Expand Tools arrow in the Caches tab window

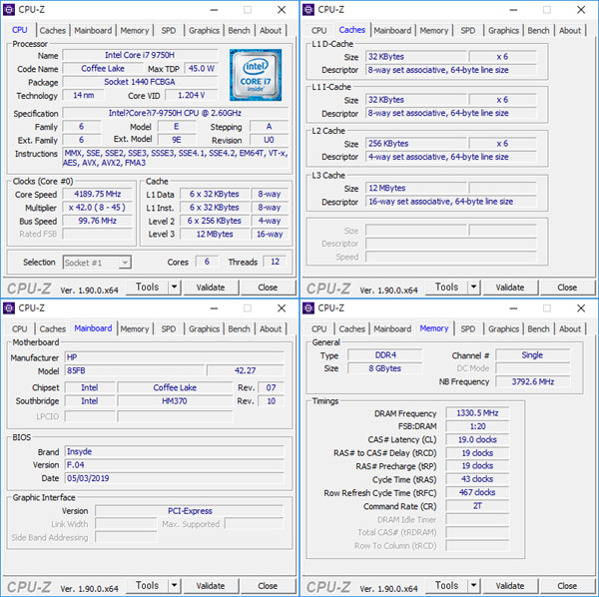pos(473,287)
